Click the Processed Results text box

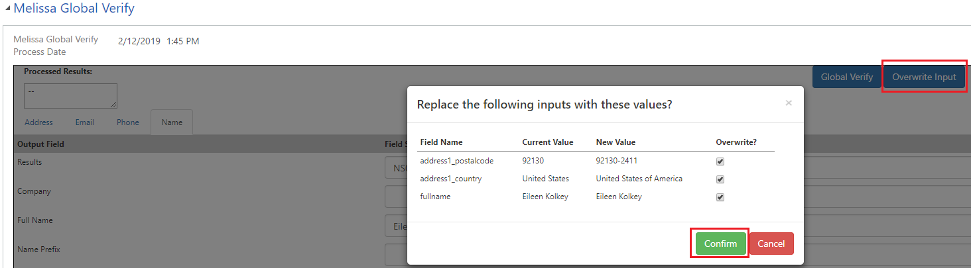tap(70, 95)
